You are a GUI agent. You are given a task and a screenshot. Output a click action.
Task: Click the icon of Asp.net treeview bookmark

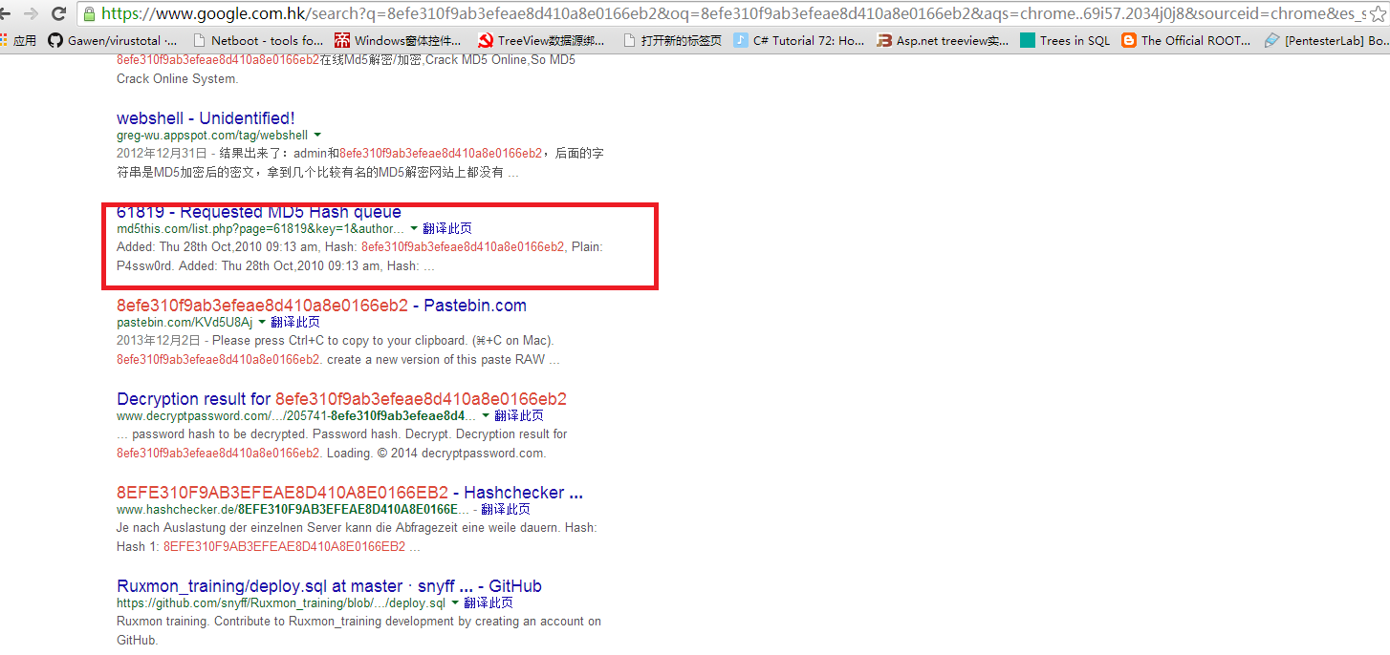pyautogui.click(x=884, y=40)
